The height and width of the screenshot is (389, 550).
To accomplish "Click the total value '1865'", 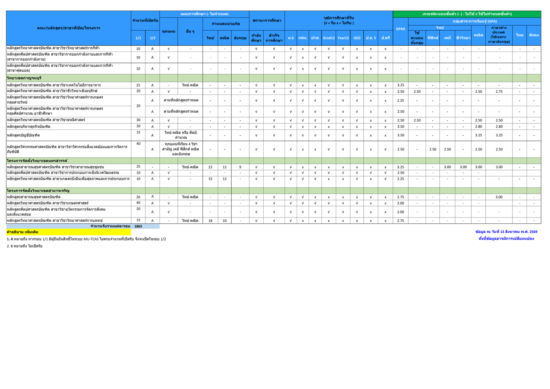I will click(x=138, y=226).
